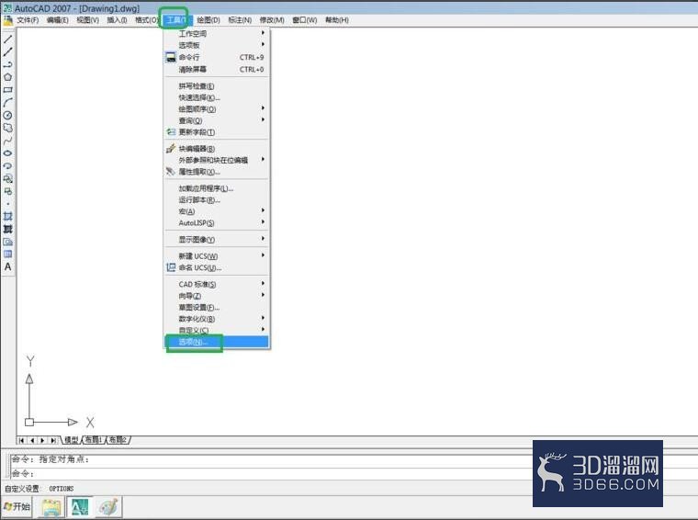Select the Rectangle tool
The height and width of the screenshot is (520, 698).
pyautogui.click(x=7, y=89)
